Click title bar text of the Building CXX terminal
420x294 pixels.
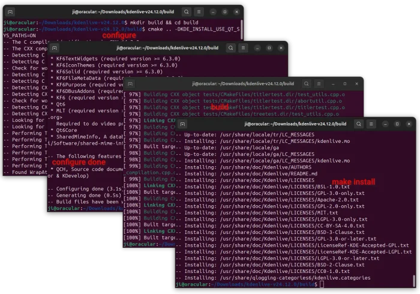(243, 84)
